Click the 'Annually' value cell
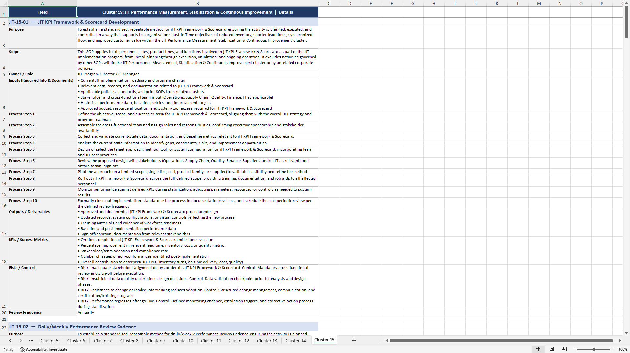The width and height of the screenshot is (630, 353). click(x=198, y=313)
